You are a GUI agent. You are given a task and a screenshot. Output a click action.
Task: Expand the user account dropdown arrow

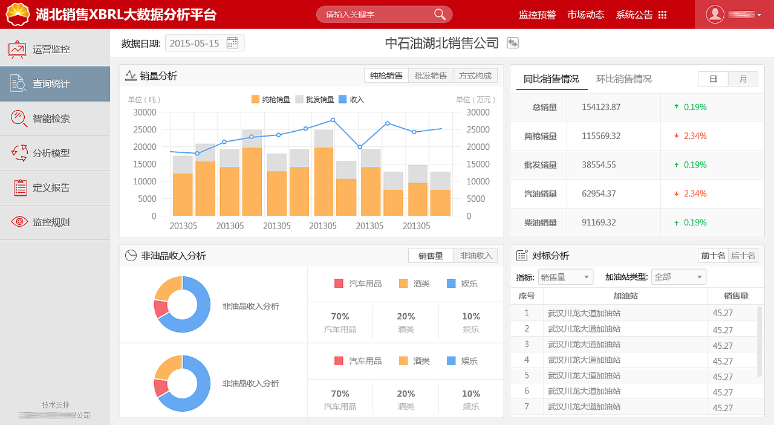pyautogui.click(x=759, y=15)
